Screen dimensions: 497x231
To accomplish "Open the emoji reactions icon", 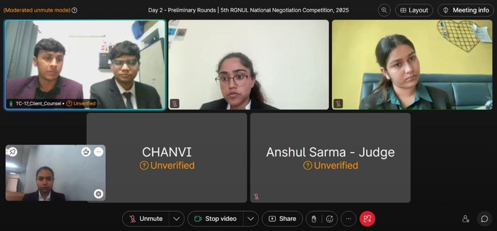I will tap(330, 219).
